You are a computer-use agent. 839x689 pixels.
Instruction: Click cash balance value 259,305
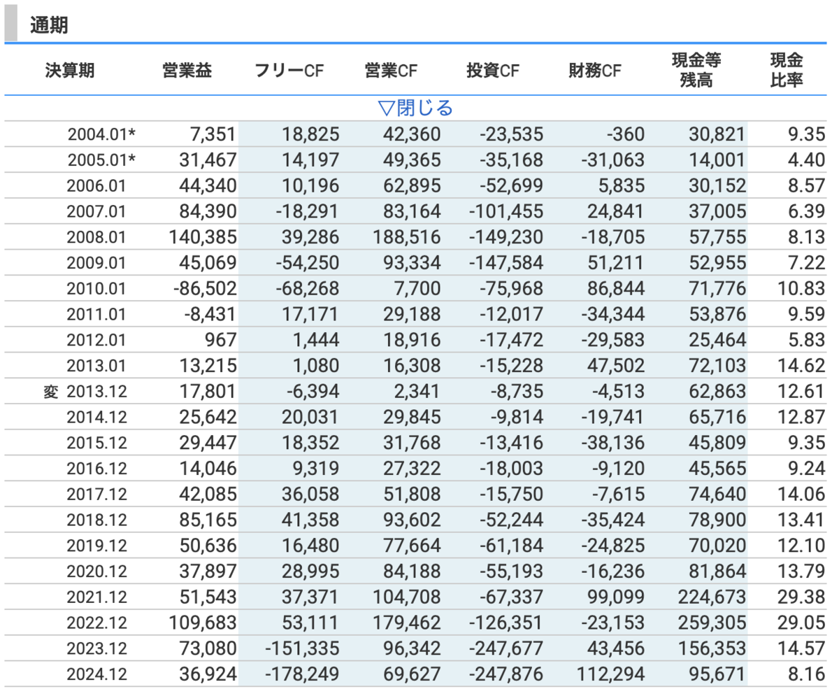[712, 622]
